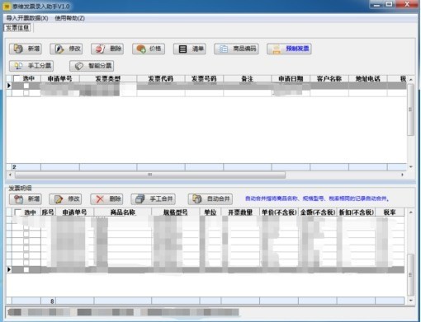Click the details table's scroll-up arrow
The image size is (421, 322).
tap(411, 212)
